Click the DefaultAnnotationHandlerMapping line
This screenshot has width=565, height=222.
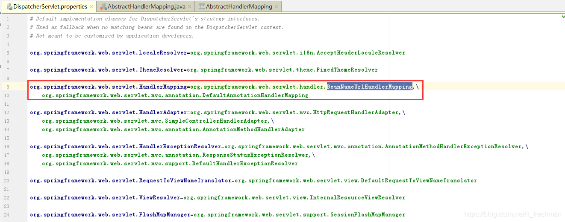point(175,95)
